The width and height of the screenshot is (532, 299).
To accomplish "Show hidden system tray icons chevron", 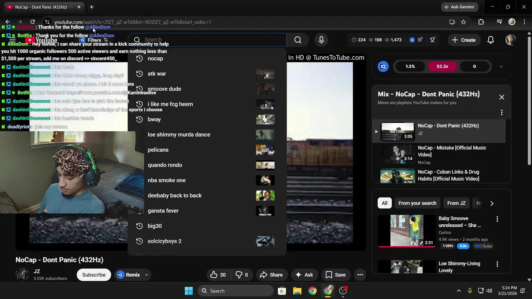I will point(459,291).
